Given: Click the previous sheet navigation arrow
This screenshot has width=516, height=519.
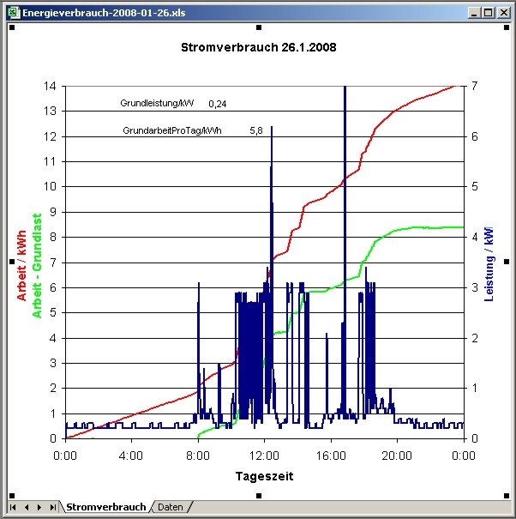Looking at the screenshot, I should [27, 508].
